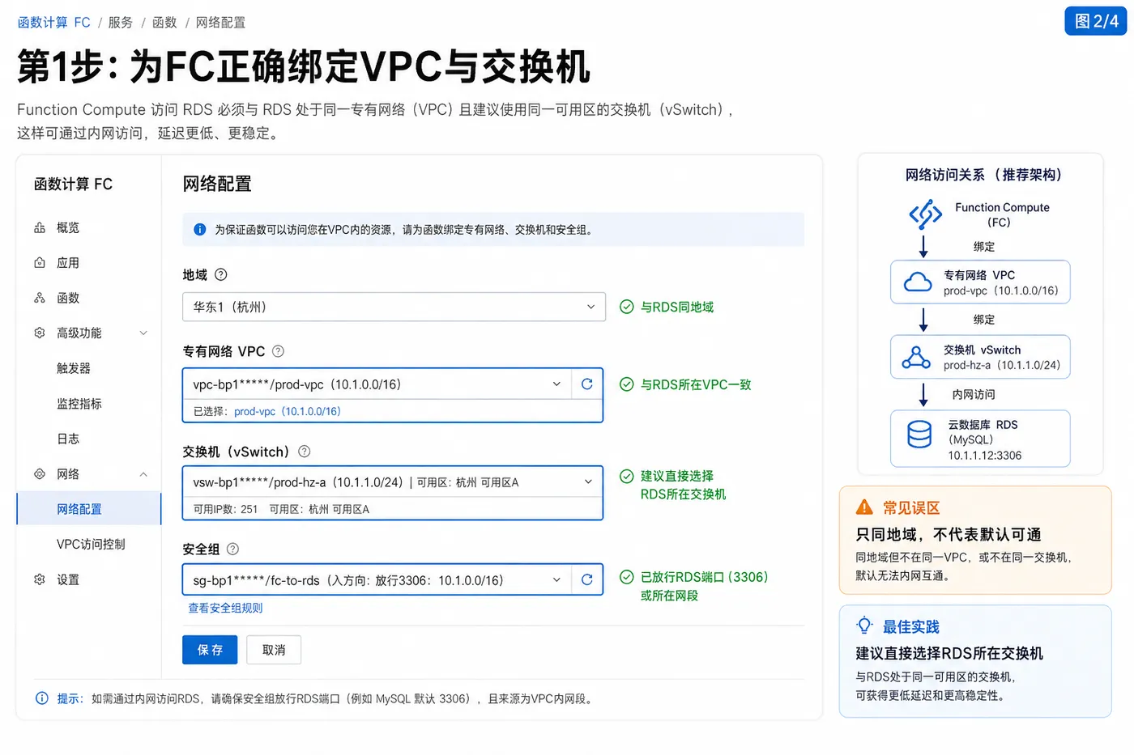Go to 触发器 in the sidebar
This screenshot has height=755, width=1134.
74,368
